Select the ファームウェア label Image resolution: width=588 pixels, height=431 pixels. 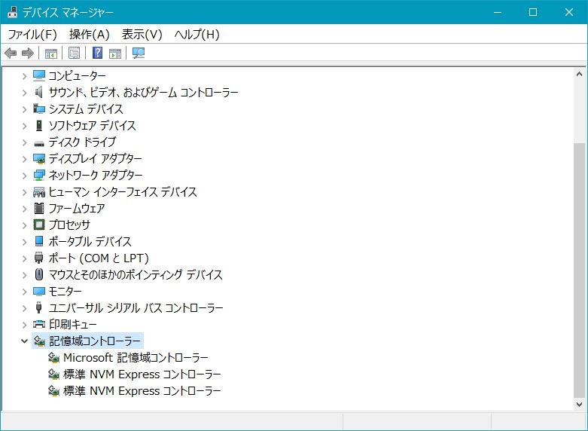tap(77, 209)
